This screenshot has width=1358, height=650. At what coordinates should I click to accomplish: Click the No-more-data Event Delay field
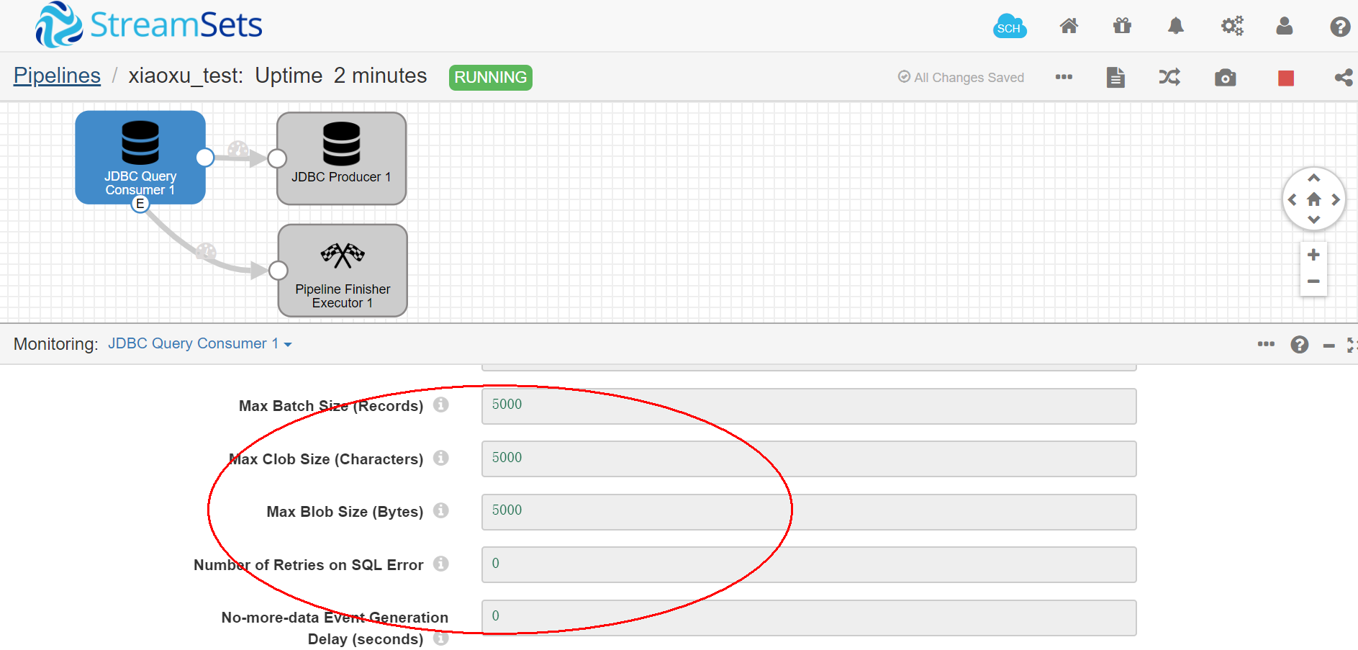[809, 618]
